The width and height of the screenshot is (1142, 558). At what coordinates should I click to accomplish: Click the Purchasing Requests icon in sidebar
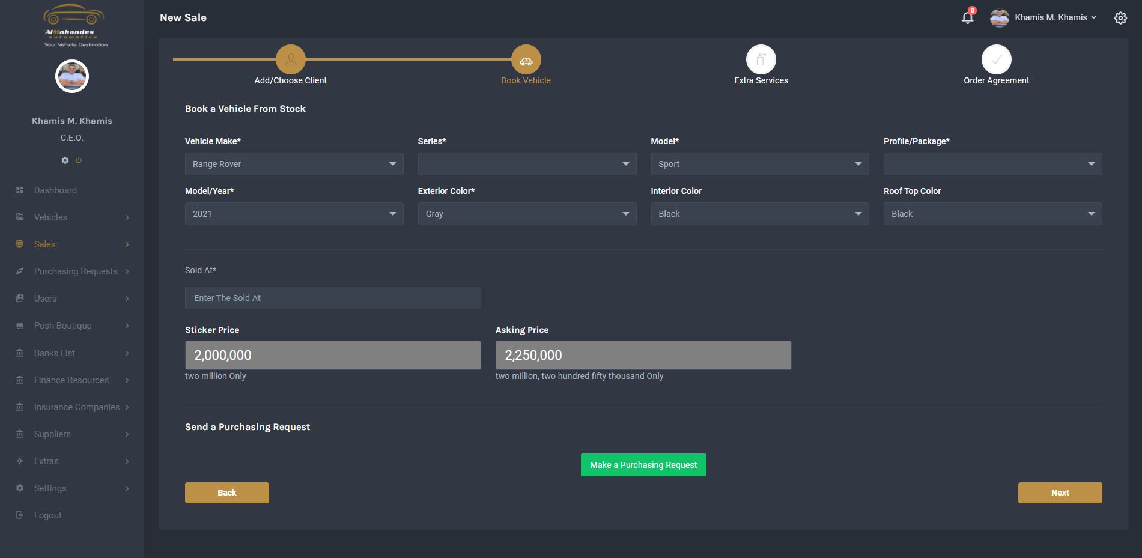tap(20, 271)
